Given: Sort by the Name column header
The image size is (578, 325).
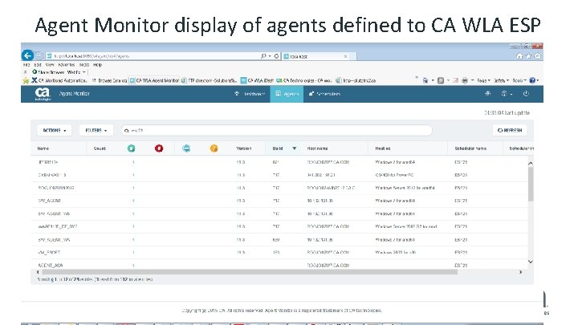Looking at the screenshot, I should pos(43,148).
